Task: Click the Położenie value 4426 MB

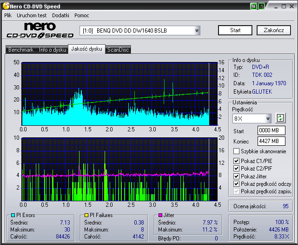Action: click(278, 230)
